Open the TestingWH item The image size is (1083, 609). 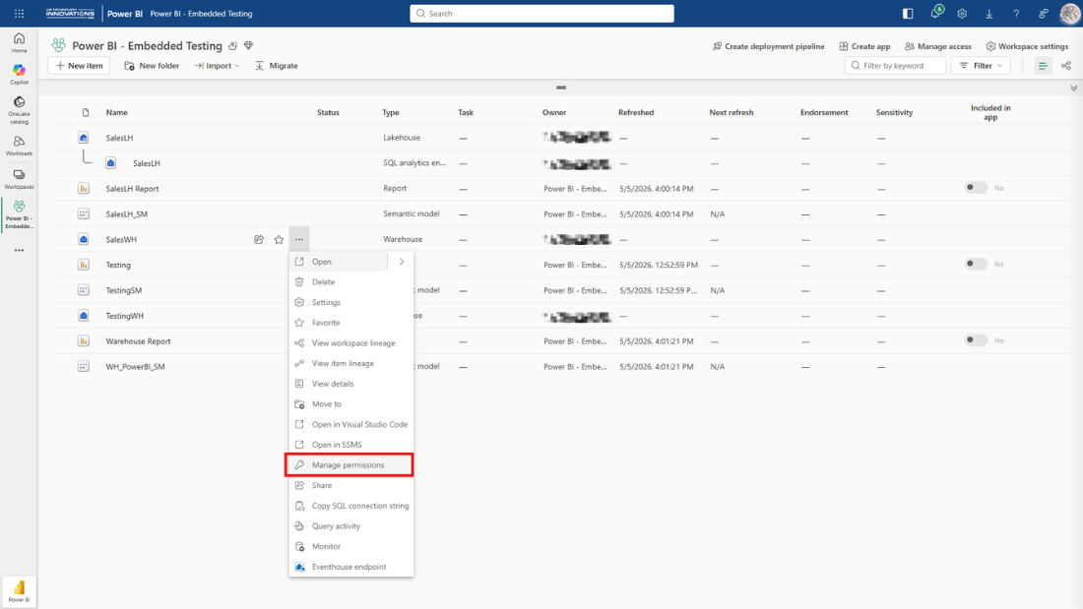(x=124, y=316)
